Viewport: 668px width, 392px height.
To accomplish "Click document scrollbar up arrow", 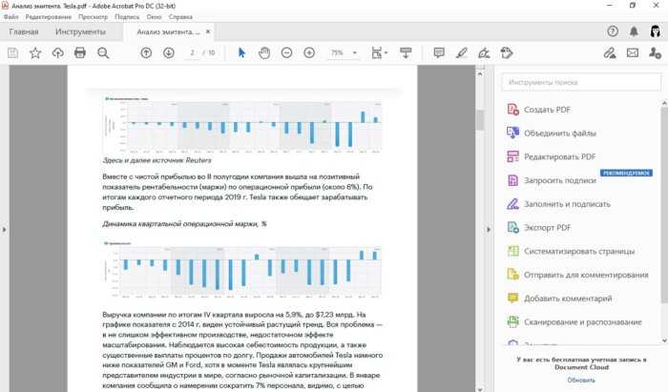I will coord(480,73).
